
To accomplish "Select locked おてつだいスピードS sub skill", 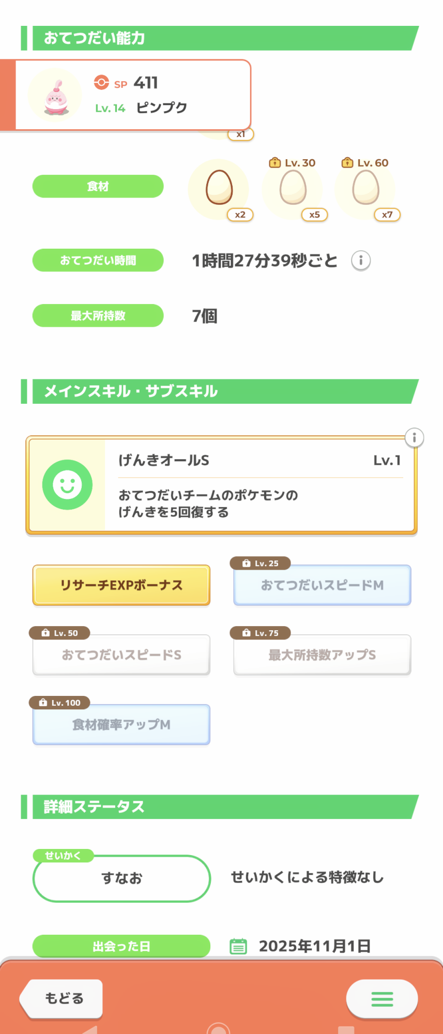I will pyautogui.click(x=121, y=655).
